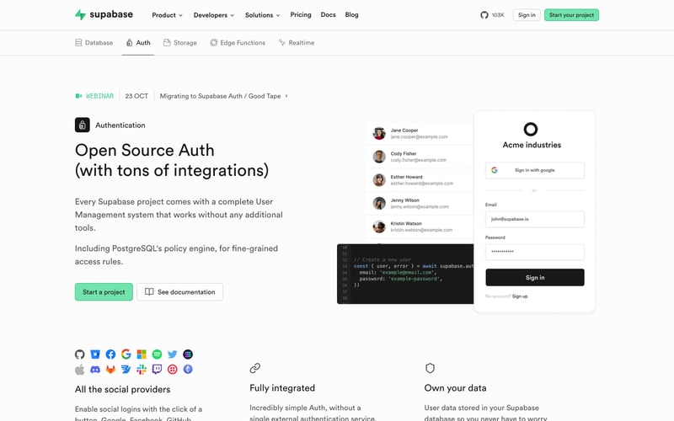Click Cody Fisher's avatar
This screenshot has width=674, height=421.
click(x=379, y=157)
